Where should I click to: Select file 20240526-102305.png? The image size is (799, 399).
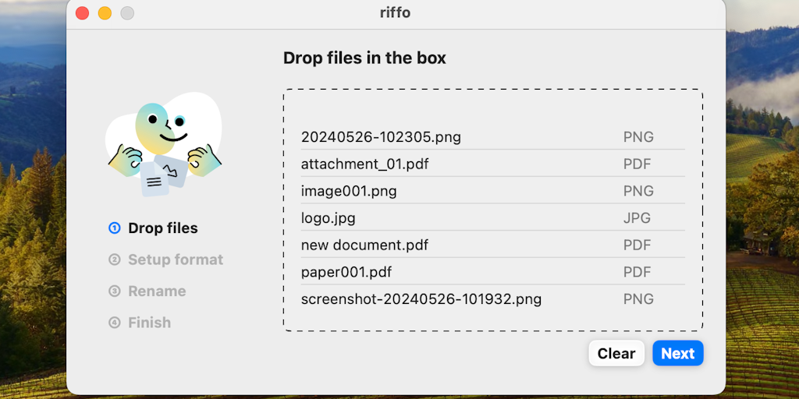[381, 137]
